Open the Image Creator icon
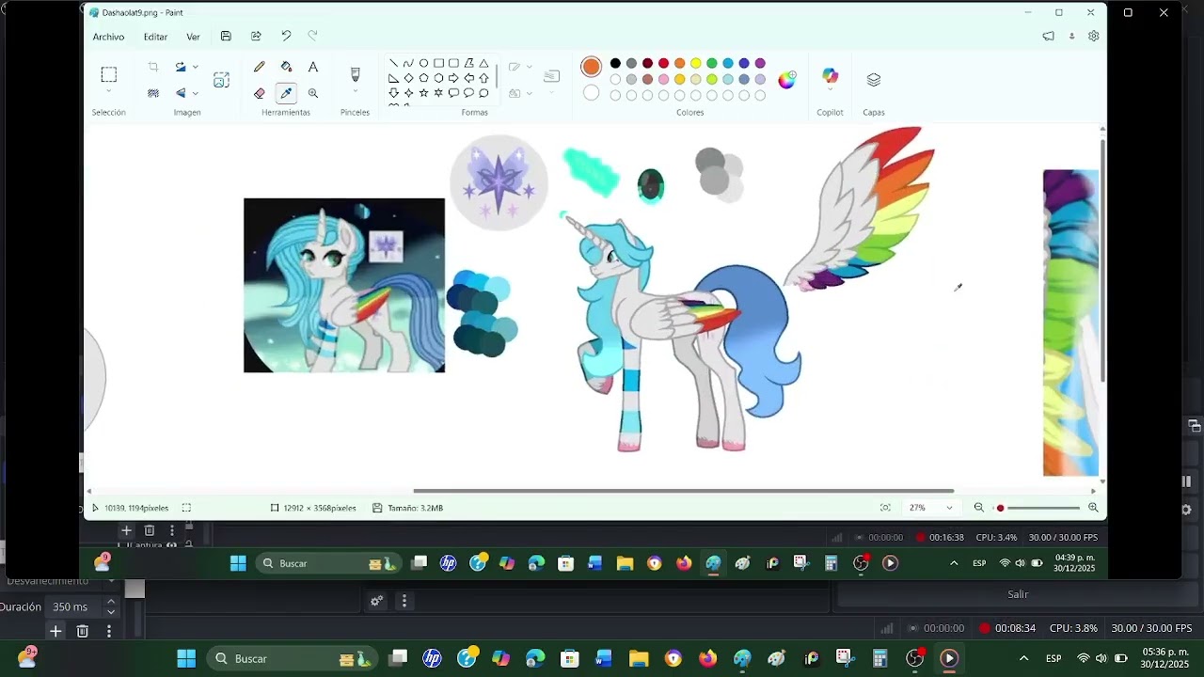 221,80
